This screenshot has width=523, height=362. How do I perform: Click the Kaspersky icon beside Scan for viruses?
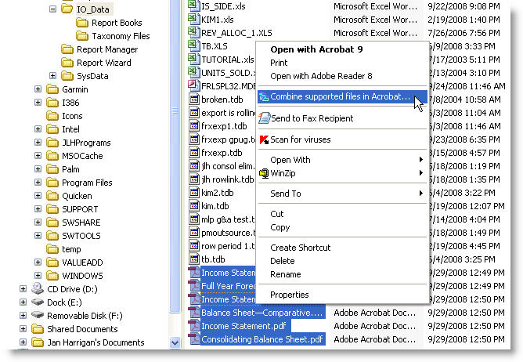pos(264,139)
